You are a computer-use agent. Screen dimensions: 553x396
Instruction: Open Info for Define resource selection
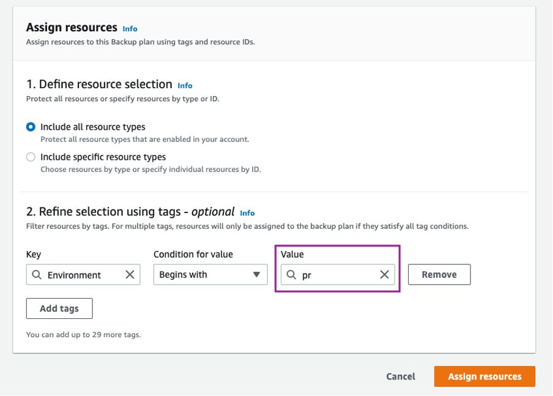click(x=185, y=86)
